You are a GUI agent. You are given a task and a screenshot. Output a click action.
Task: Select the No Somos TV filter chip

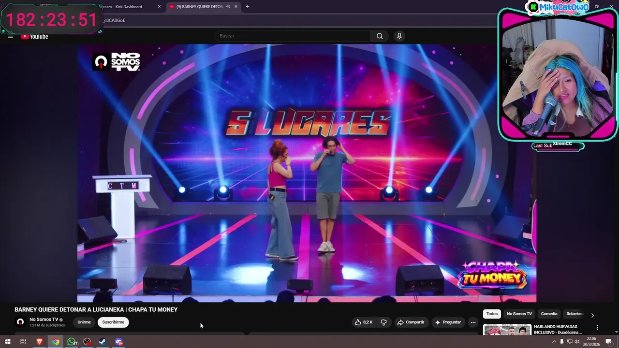pos(519,314)
